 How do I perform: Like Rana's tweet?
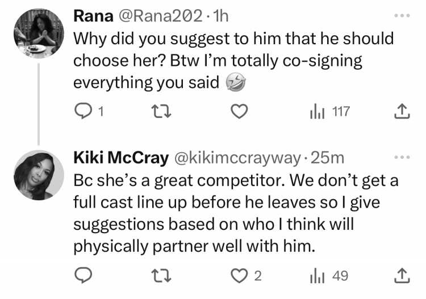pos(239,111)
